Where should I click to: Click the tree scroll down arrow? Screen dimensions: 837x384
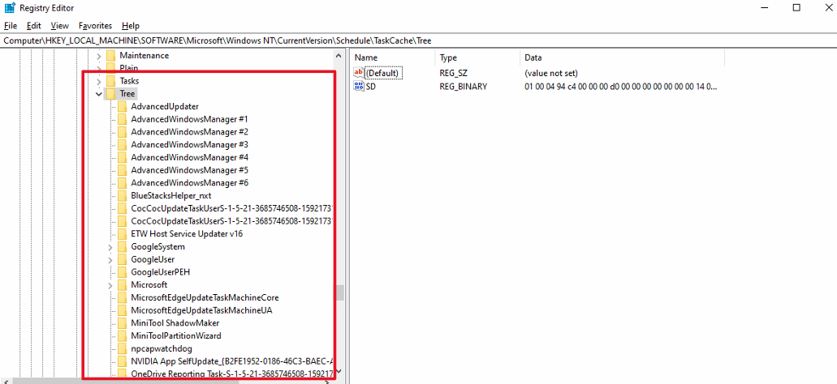pos(339,372)
